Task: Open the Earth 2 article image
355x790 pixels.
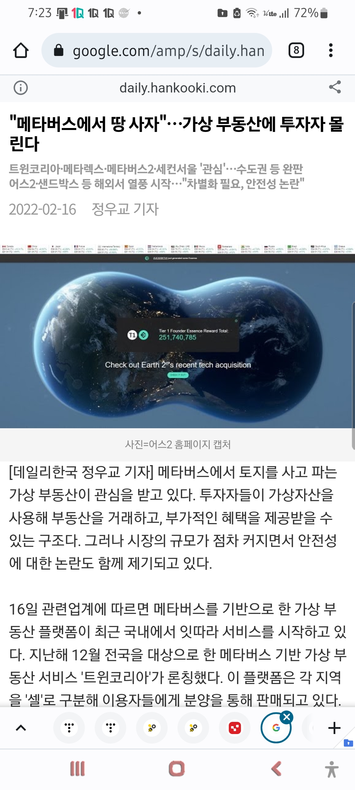Action: click(177, 336)
